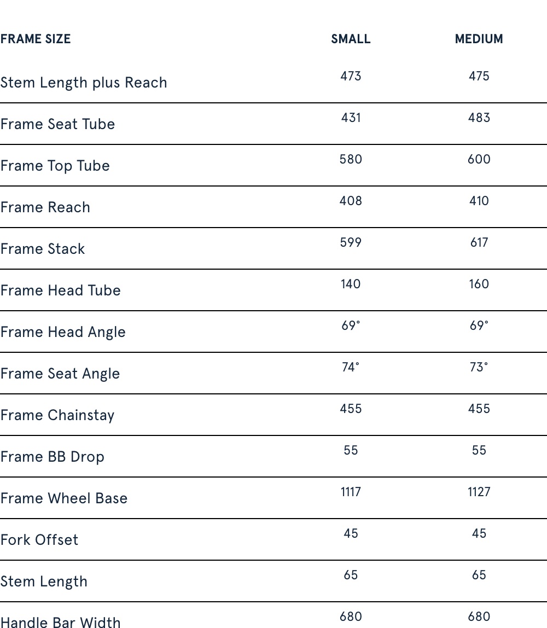
Task: Select the medium Frame Stack value 617
Action: [x=479, y=242]
